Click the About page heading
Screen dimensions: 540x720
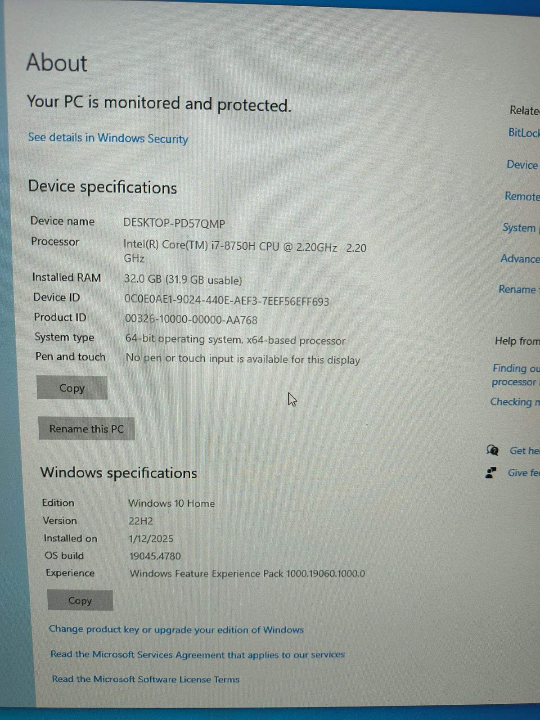tap(57, 63)
